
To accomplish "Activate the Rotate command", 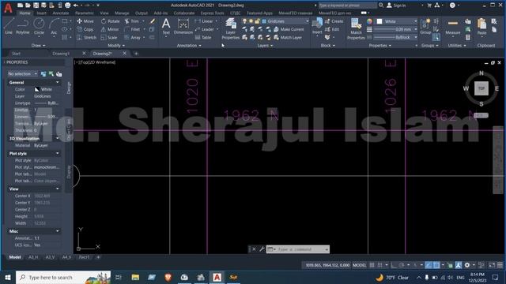I will [x=111, y=21].
